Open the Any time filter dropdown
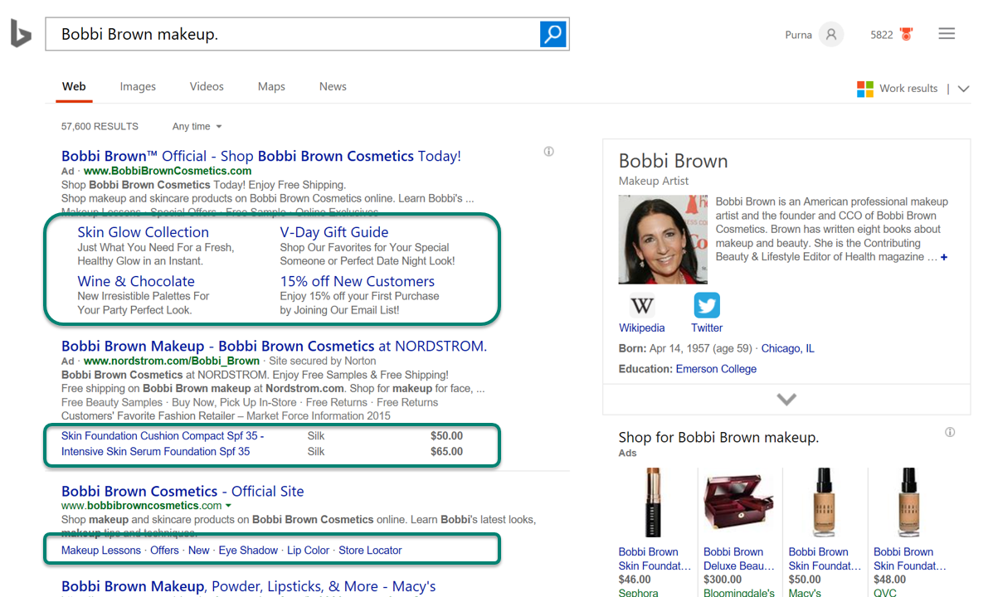993x597 pixels. [x=197, y=127]
